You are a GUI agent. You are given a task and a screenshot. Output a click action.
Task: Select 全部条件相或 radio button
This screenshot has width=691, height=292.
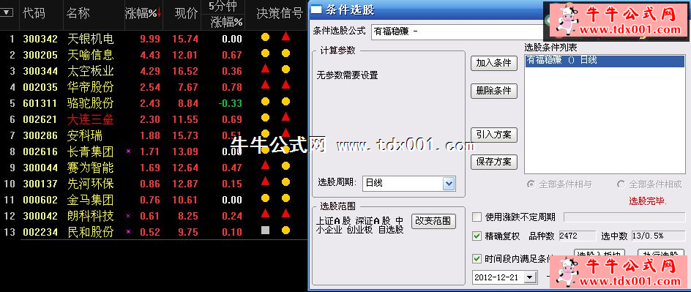(621, 184)
